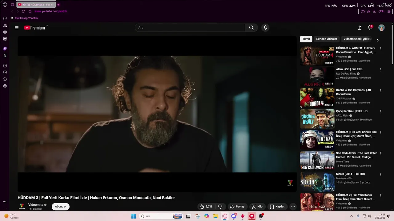Open Extensions cube icon in sidebar
Image resolution: width=394 pixels, height=221 pixels.
(x=5, y=79)
